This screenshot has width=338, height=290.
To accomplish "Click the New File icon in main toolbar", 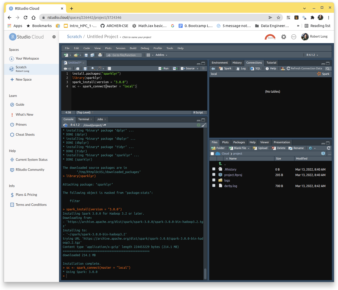I will 66,55.
